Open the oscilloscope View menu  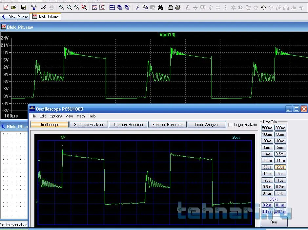pyautogui.click(x=69, y=116)
